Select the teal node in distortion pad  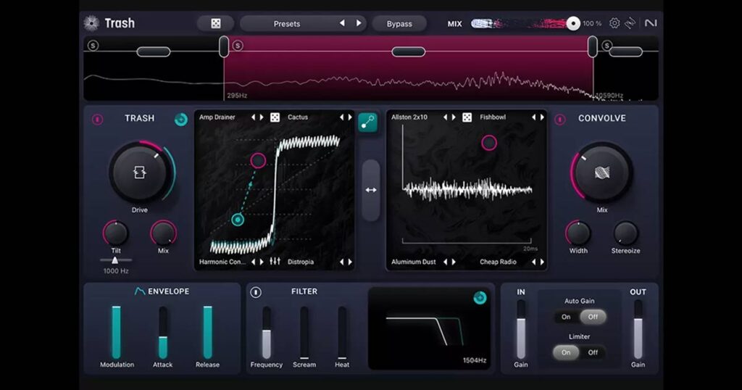pos(238,220)
